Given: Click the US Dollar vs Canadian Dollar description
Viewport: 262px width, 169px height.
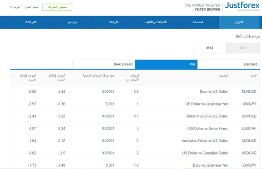Looking at the screenshot, I should 205,153.
